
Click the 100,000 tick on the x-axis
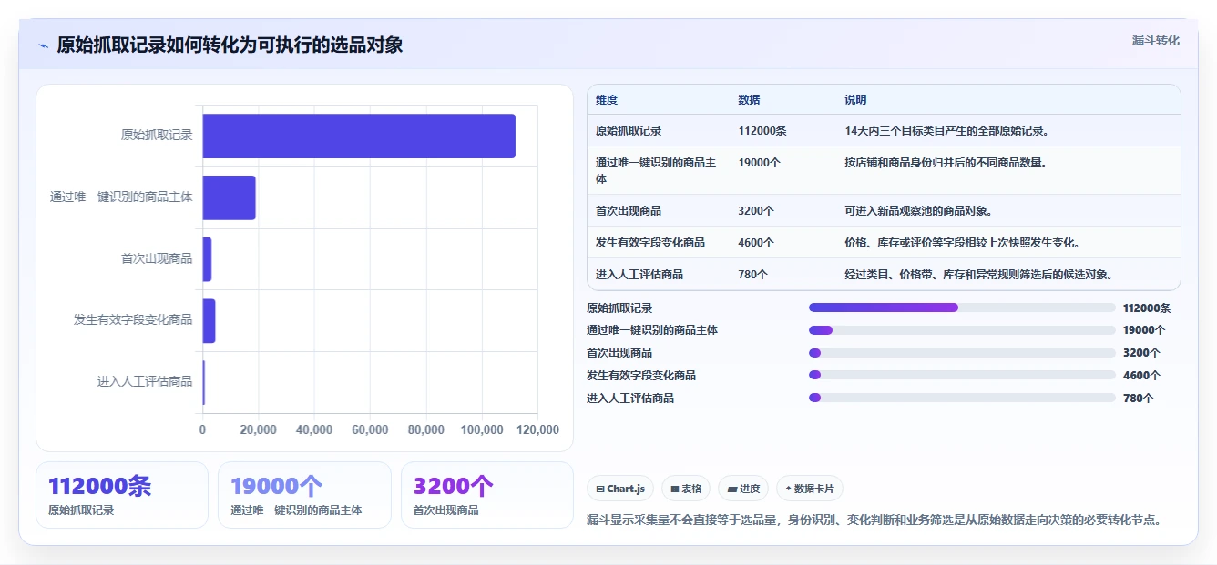click(482, 430)
